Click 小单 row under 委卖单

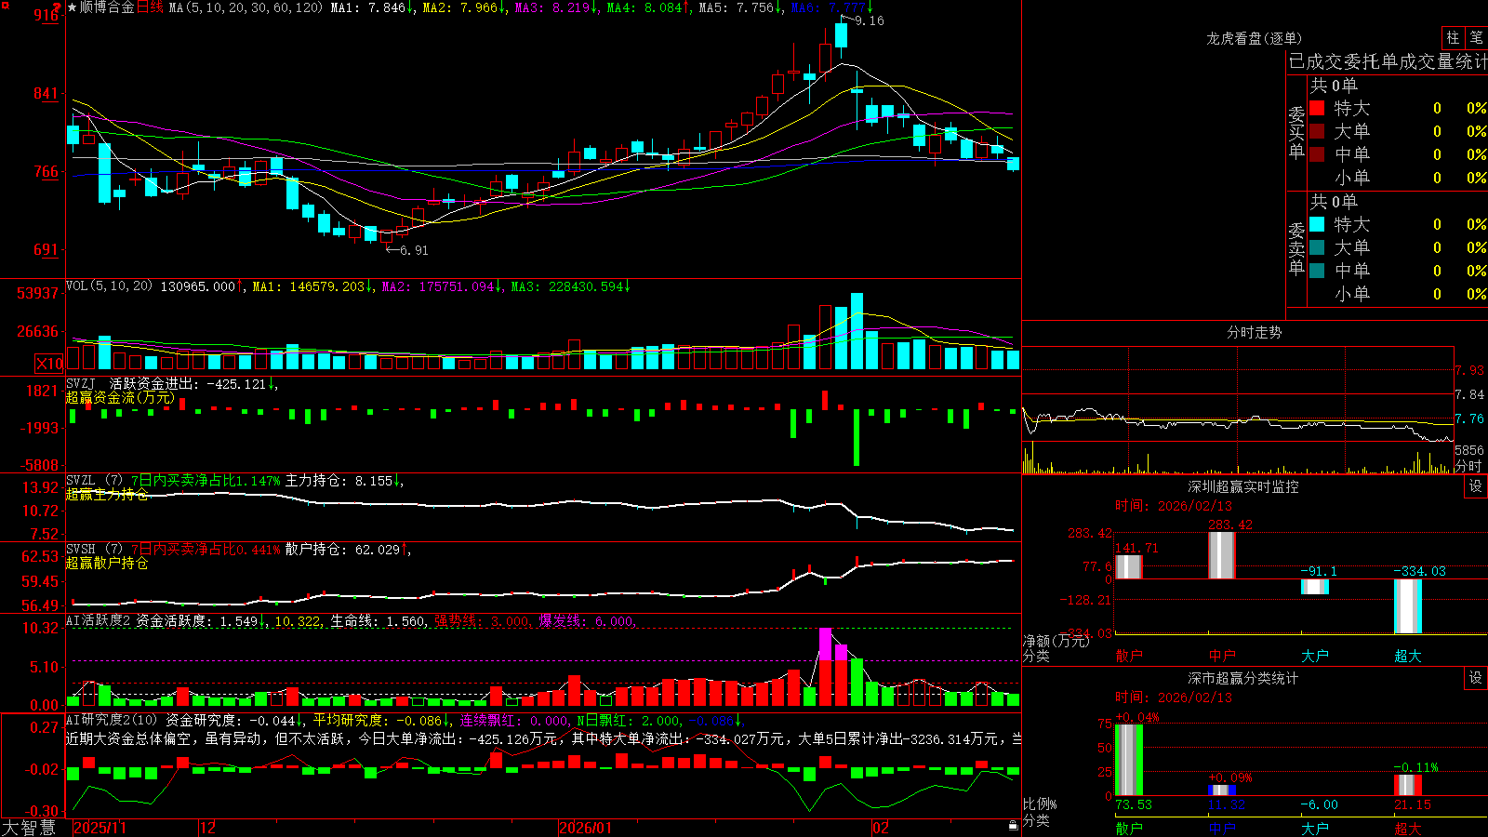click(1398, 294)
